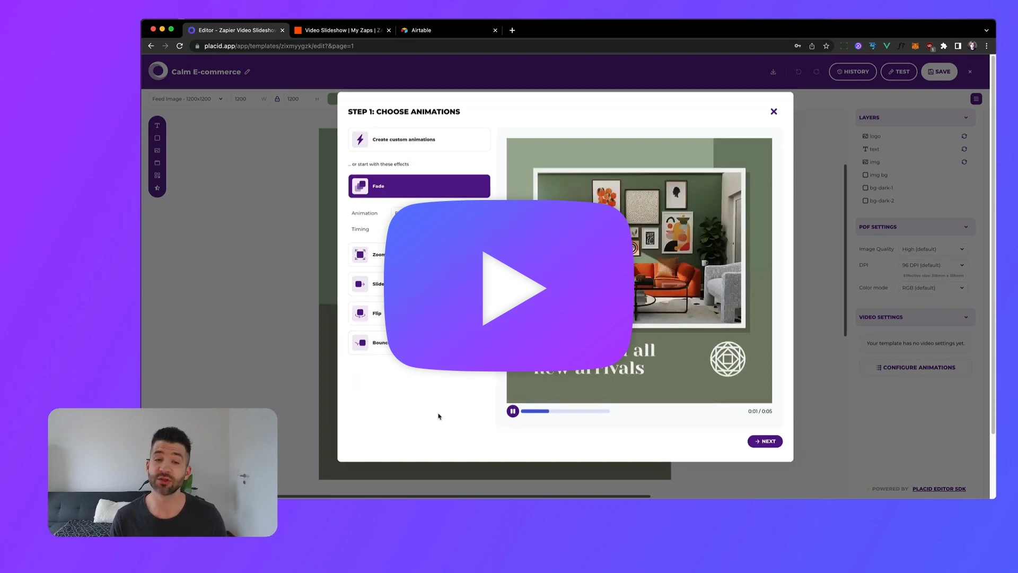This screenshot has height=573, width=1018.
Task: Click the Flip animation effect icon
Action: tap(360, 313)
